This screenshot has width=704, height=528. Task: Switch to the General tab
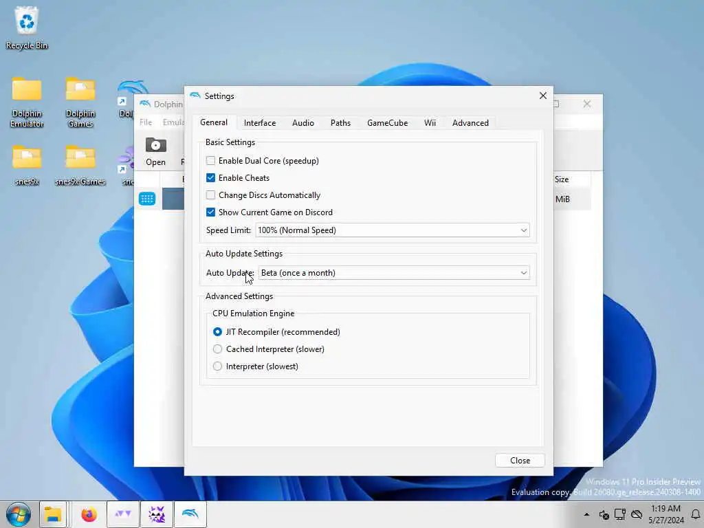[x=214, y=122]
